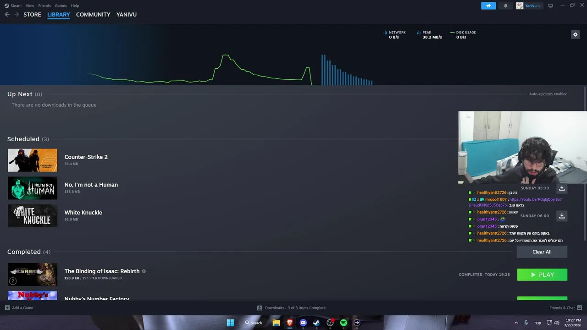587x330 pixels.
Task: Click the No, I'm not a Human thumbnail
Action: (x=33, y=188)
